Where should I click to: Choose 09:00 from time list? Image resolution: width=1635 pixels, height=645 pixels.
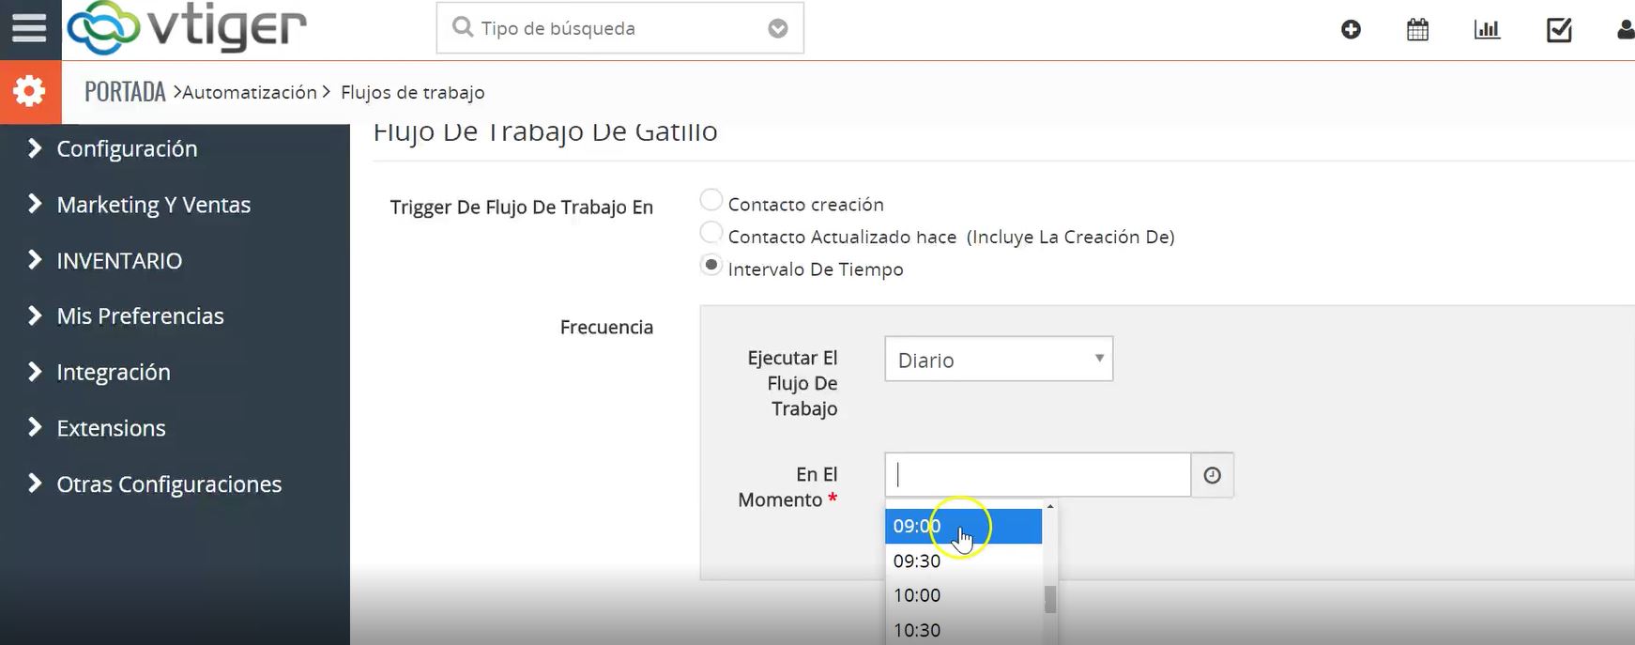coord(964,526)
